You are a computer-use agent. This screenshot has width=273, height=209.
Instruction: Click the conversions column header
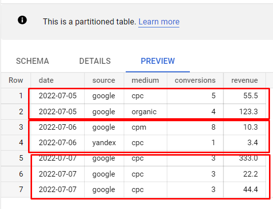(x=195, y=80)
